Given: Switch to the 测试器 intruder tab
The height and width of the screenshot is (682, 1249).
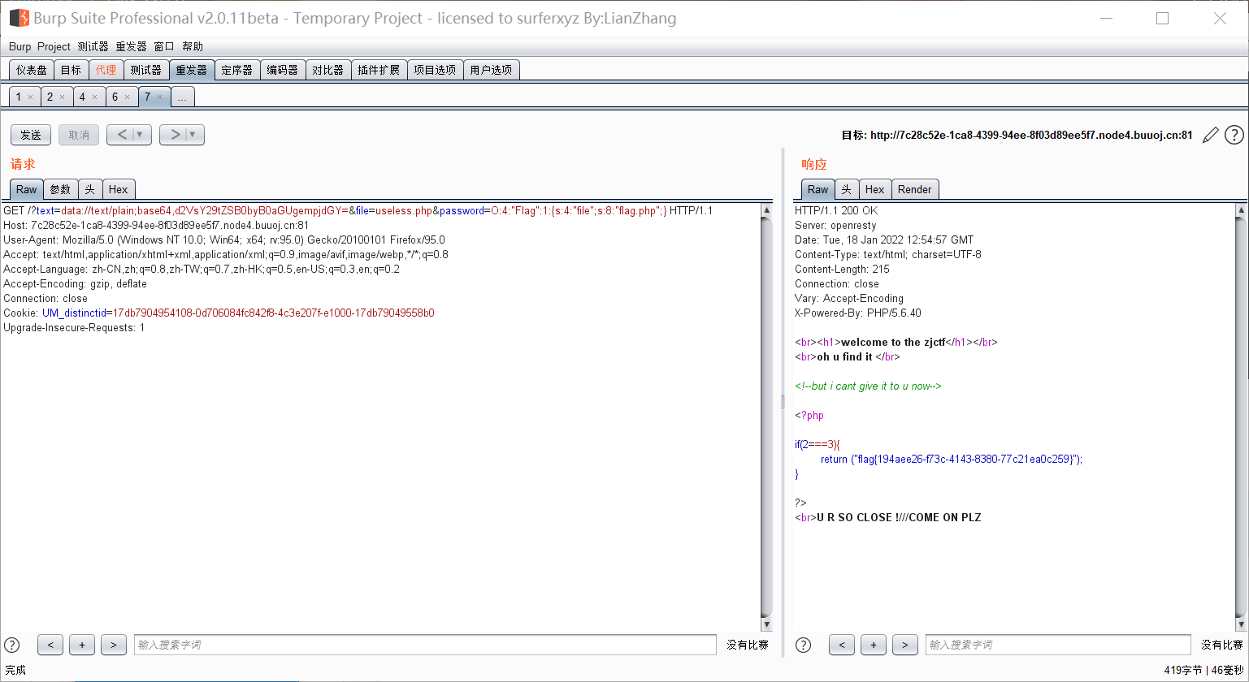Looking at the screenshot, I should point(146,70).
